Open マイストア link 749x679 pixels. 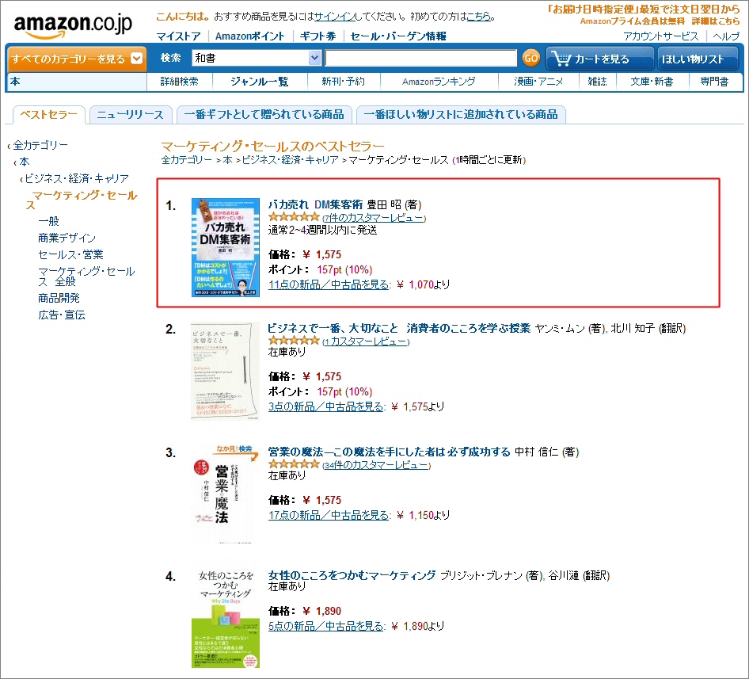pyautogui.click(x=179, y=36)
